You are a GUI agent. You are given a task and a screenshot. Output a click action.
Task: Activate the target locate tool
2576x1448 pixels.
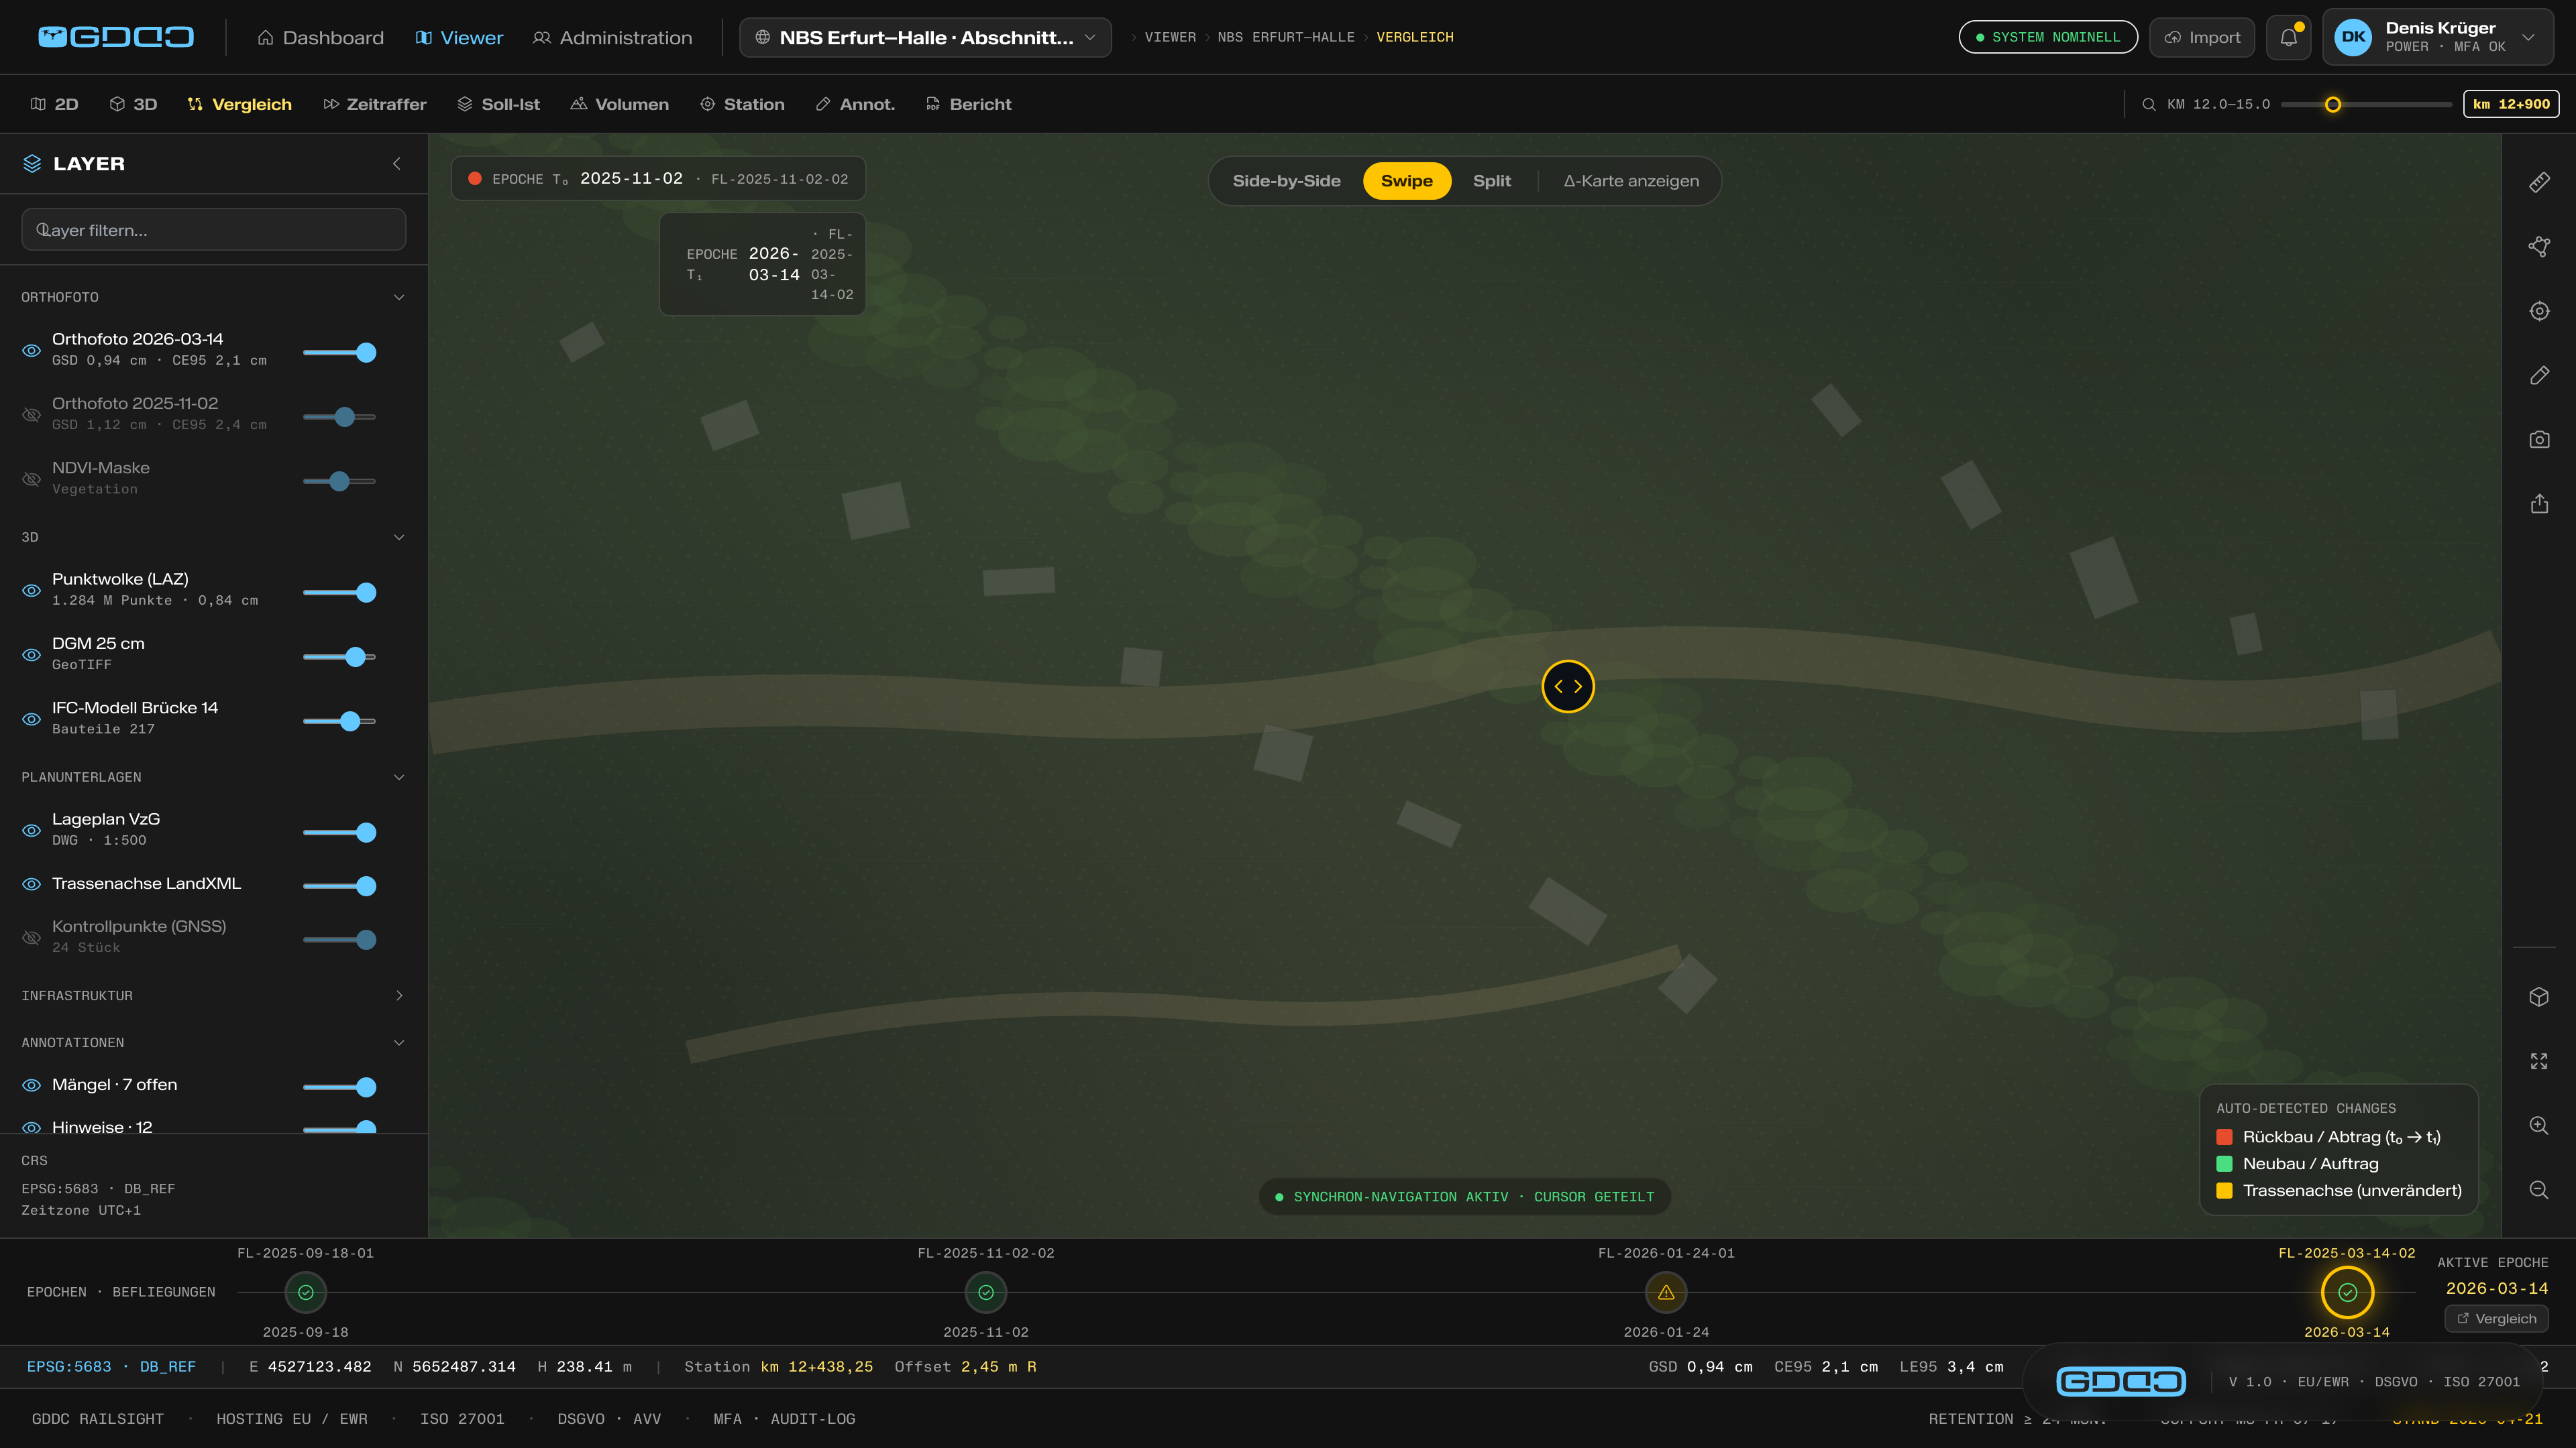point(2539,311)
